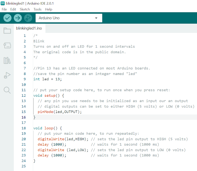Click the 'delay (1000);' on line 23

[52, 155]
